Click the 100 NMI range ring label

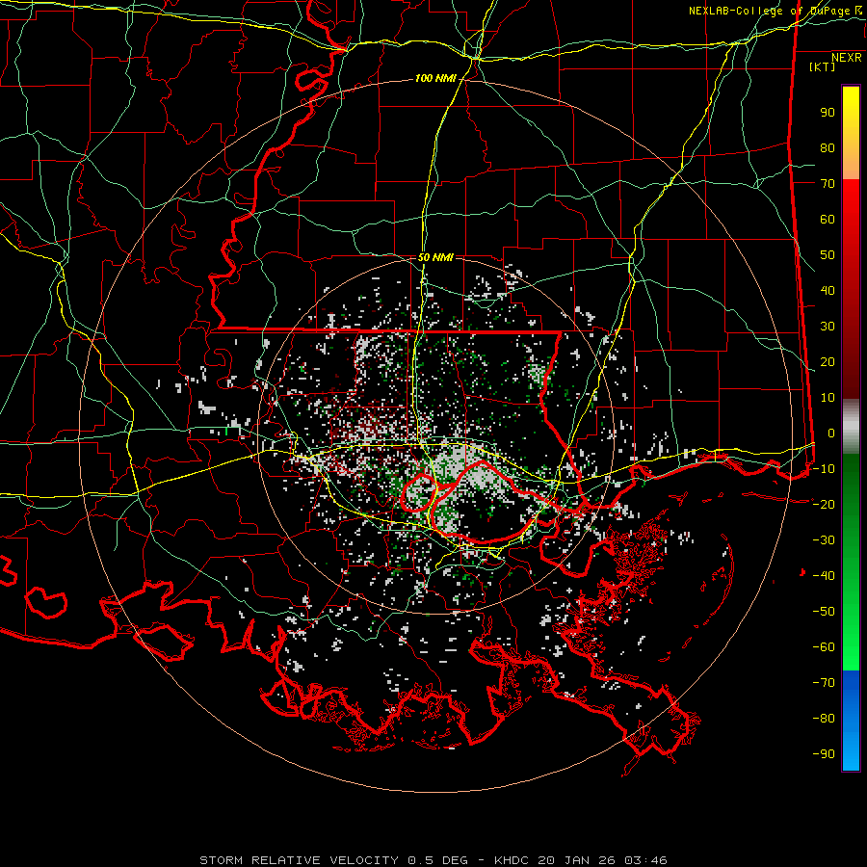[x=435, y=79]
